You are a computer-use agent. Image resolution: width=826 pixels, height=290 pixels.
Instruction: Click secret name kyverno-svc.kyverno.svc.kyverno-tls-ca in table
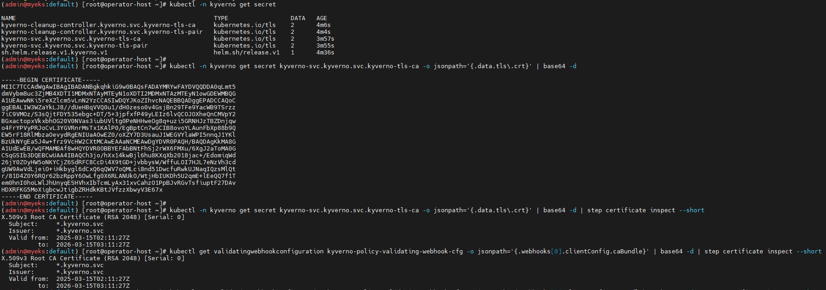[71, 39]
